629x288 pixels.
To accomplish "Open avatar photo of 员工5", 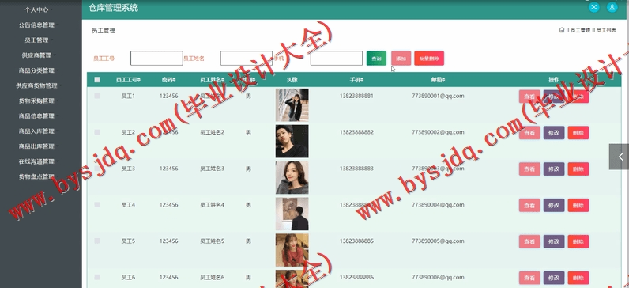I will pos(292,250).
